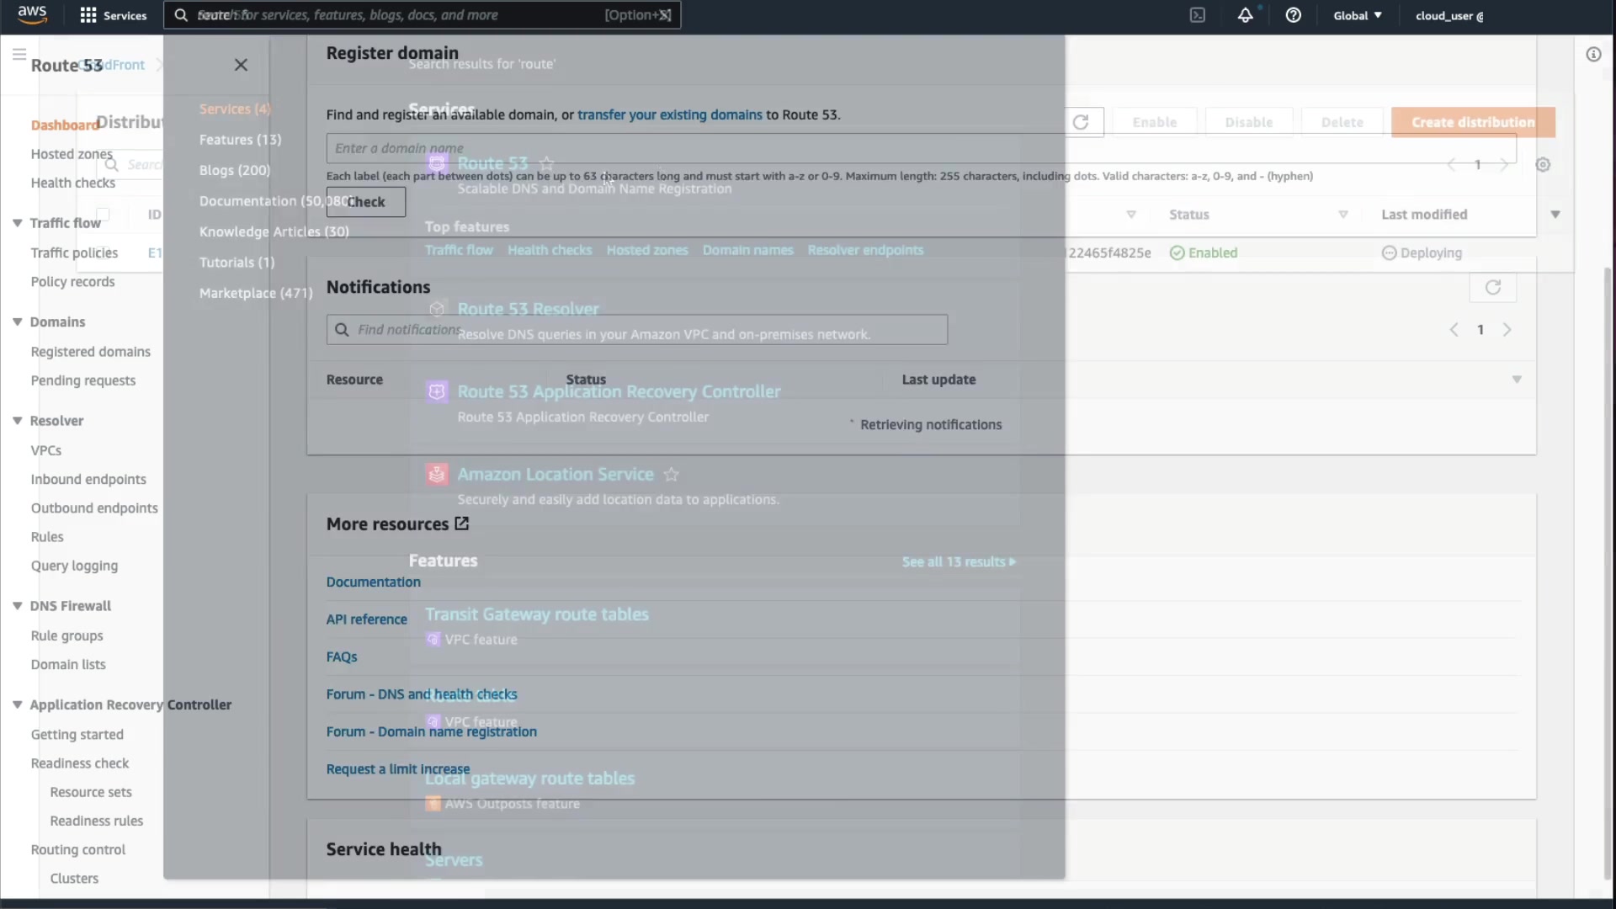Image resolution: width=1616 pixels, height=909 pixels.
Task: Open Registered domains in the sidebar
Action: click(91, 352)
